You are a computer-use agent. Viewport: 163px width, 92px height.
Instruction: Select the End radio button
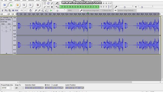[x=46, y=85]
